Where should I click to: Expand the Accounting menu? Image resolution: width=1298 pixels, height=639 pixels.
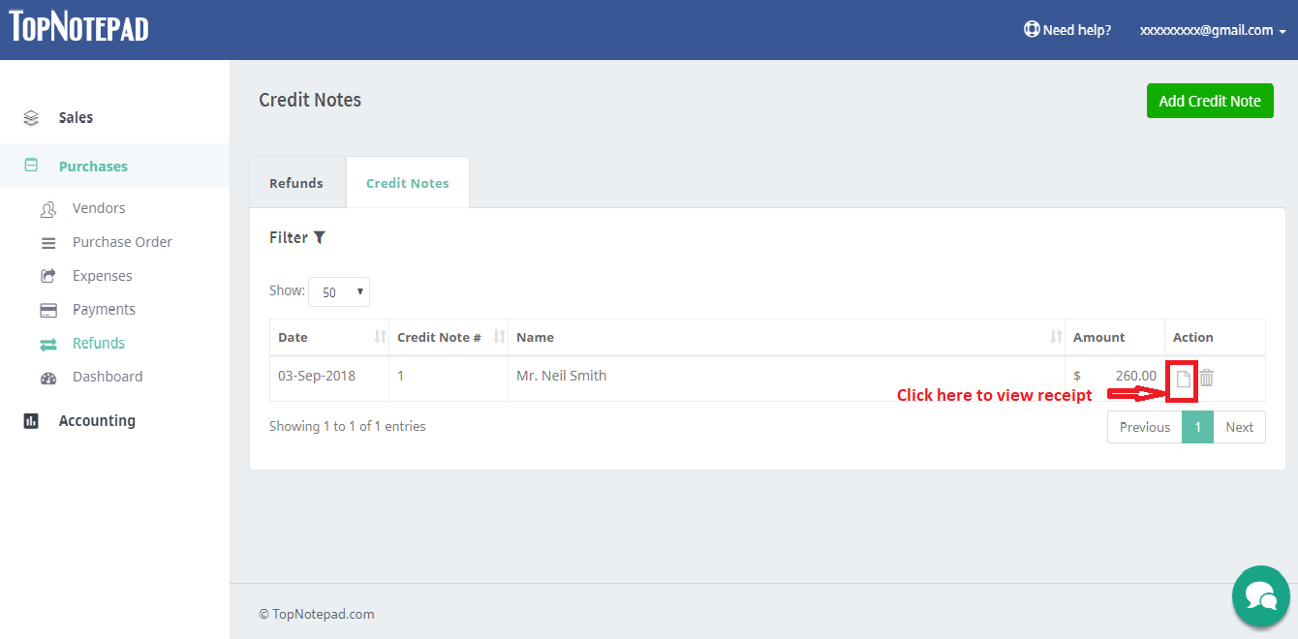97,420
